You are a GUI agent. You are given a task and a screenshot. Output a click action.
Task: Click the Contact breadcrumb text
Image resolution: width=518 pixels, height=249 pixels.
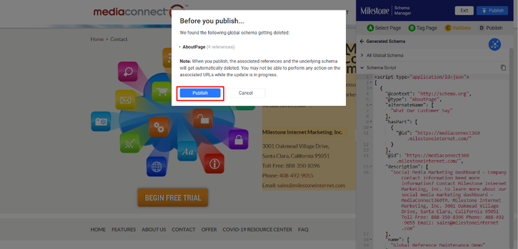[119, 39]
